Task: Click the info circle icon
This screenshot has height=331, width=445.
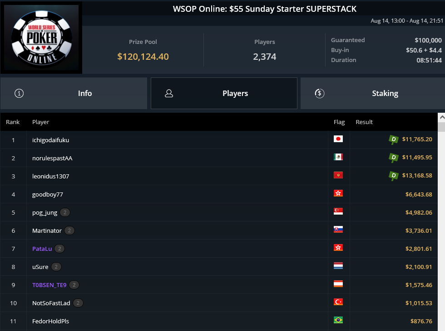Action: (x=19, y=93)
